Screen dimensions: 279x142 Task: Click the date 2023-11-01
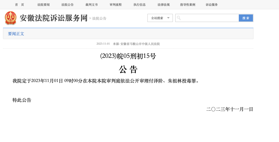point(103,44)
